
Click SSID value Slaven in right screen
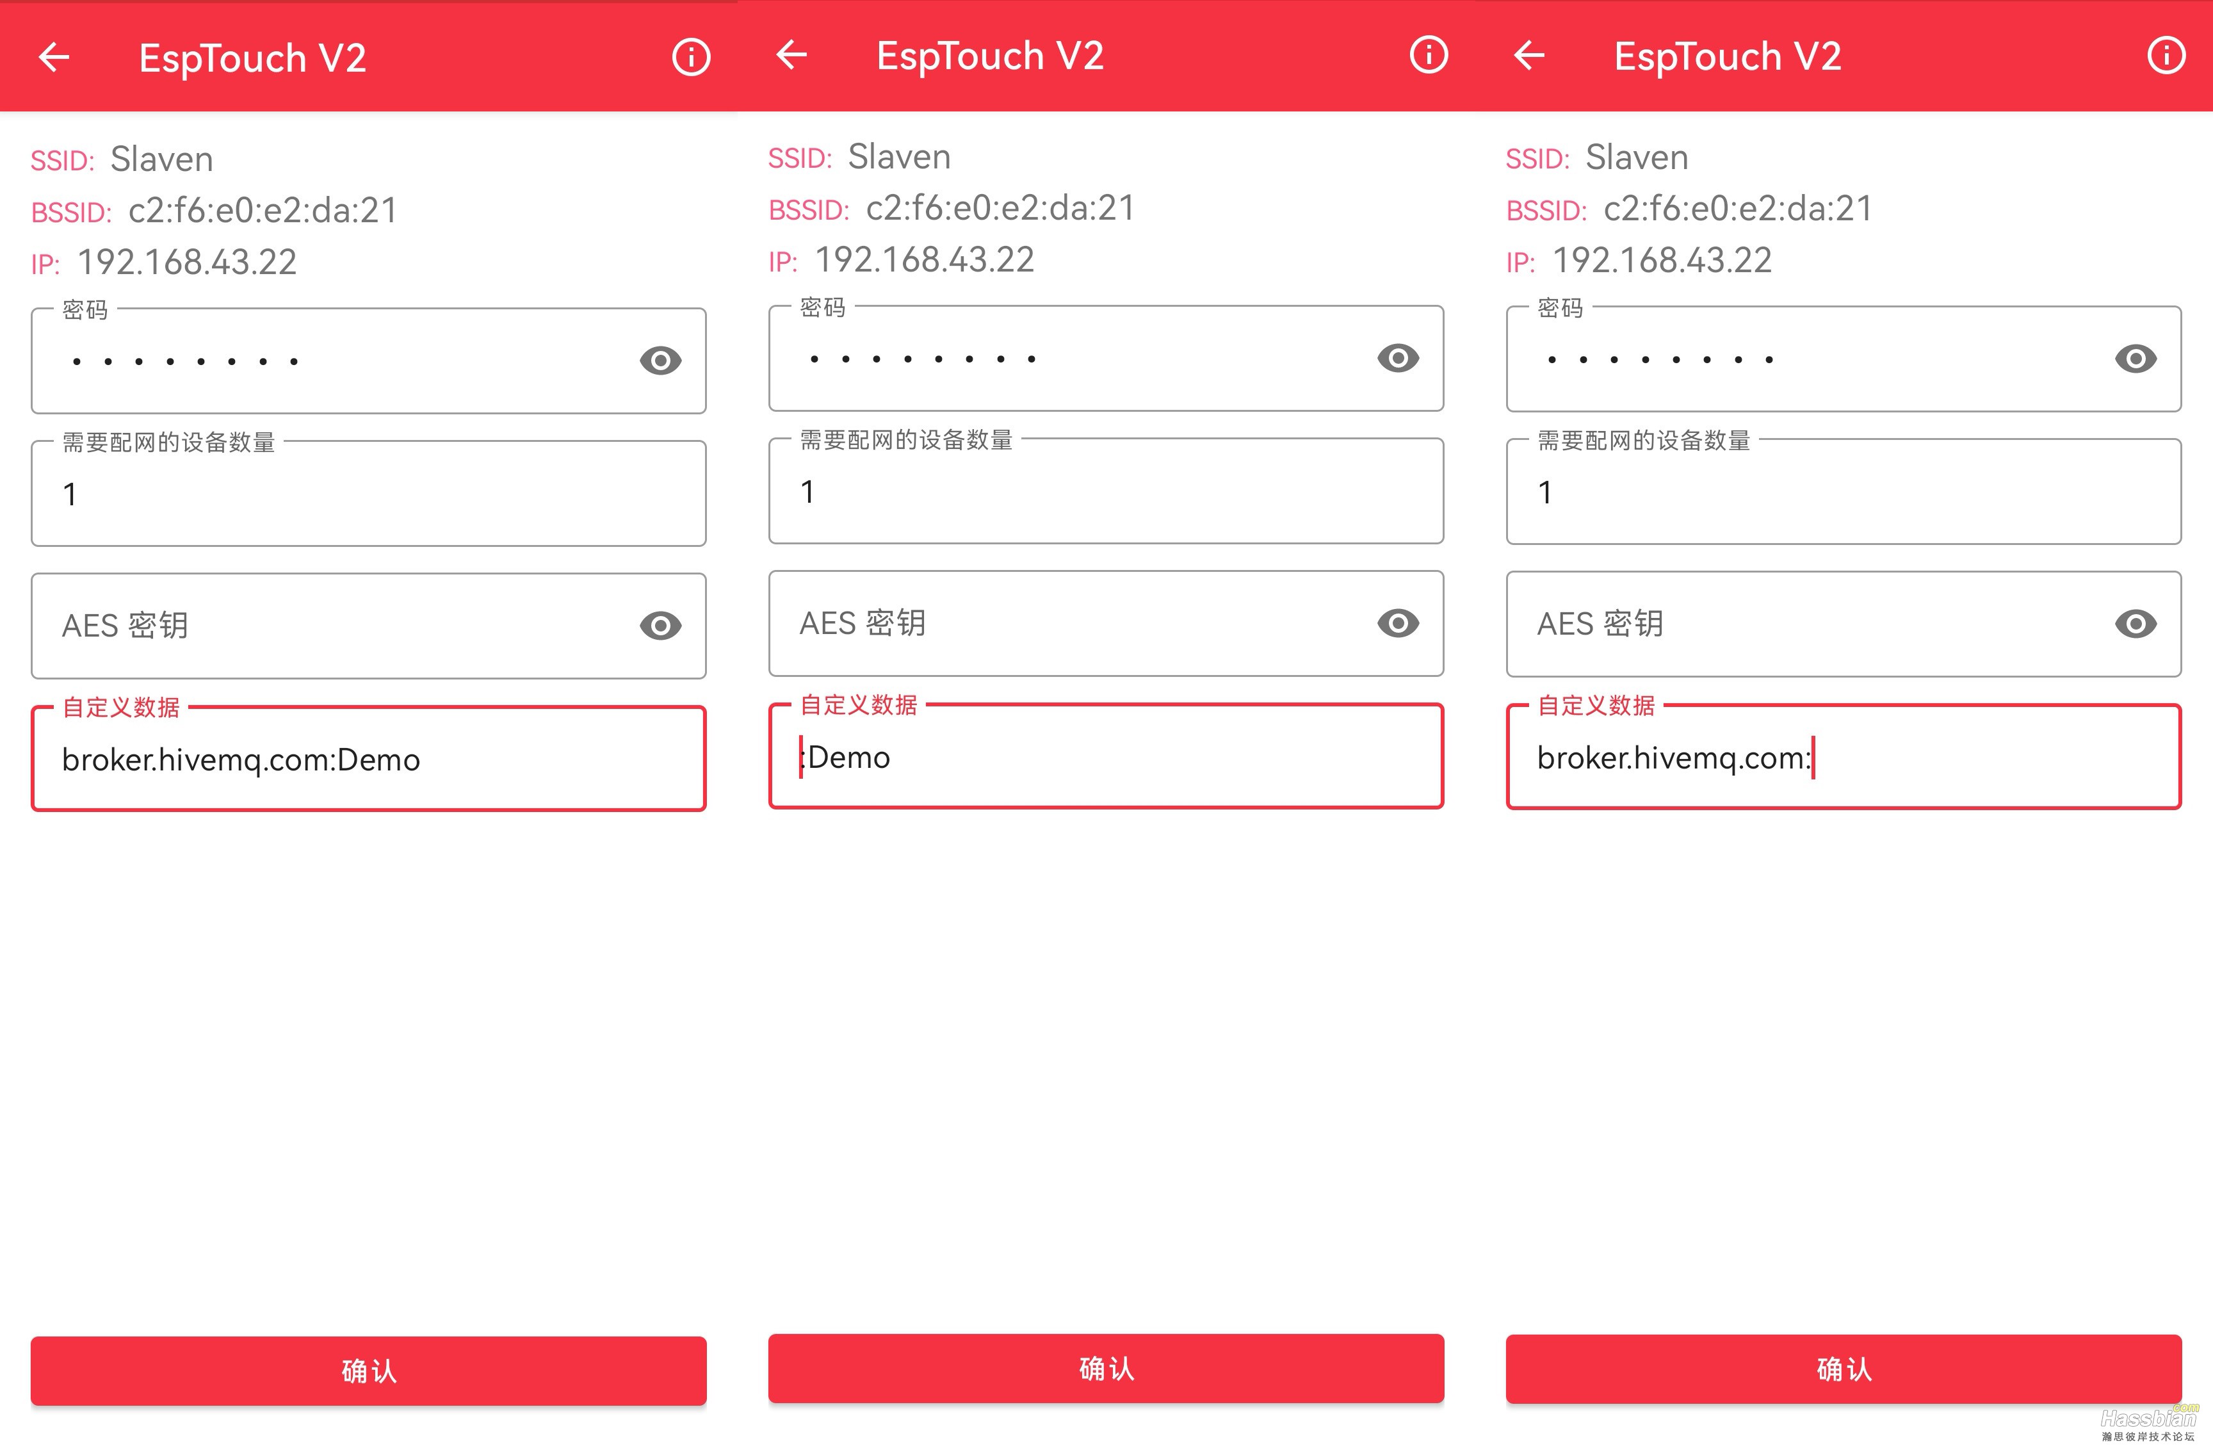1637,157
